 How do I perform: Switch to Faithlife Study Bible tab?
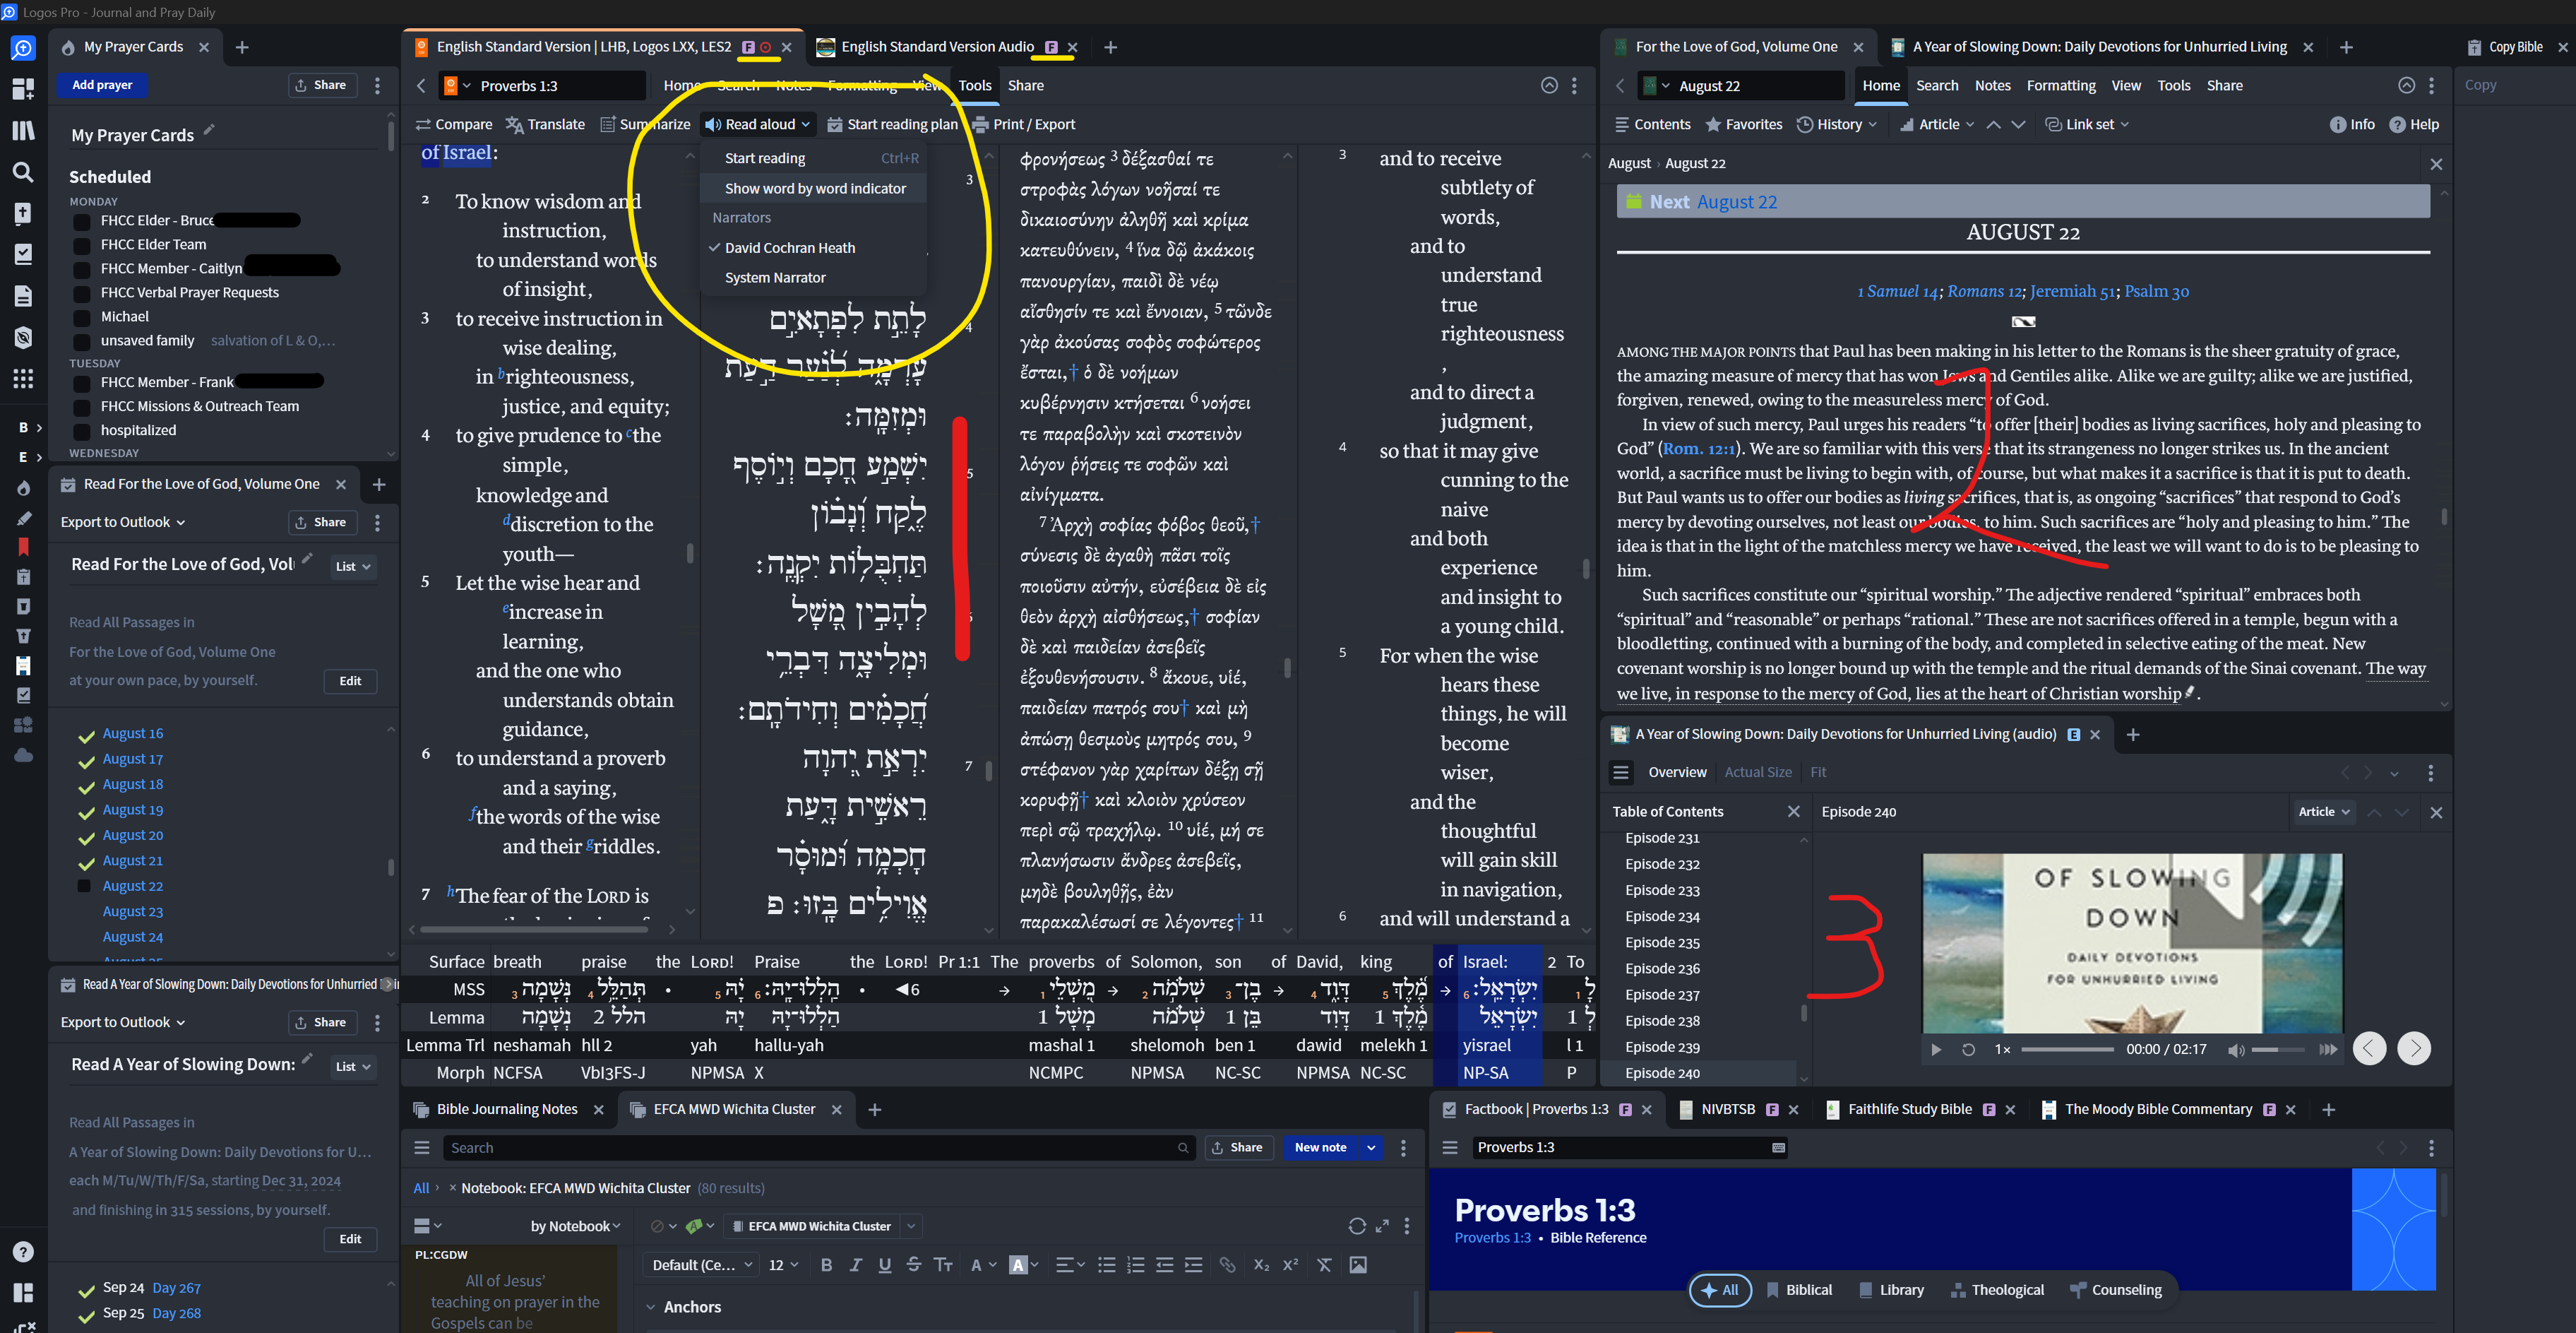(1909, 1110)
